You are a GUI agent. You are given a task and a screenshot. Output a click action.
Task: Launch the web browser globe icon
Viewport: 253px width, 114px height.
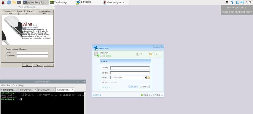[9, 2]
